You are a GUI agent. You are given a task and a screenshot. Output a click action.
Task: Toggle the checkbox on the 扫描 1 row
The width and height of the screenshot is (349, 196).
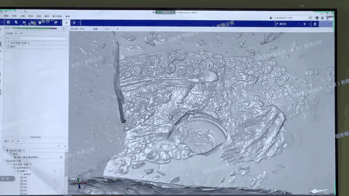pos(61,171)
